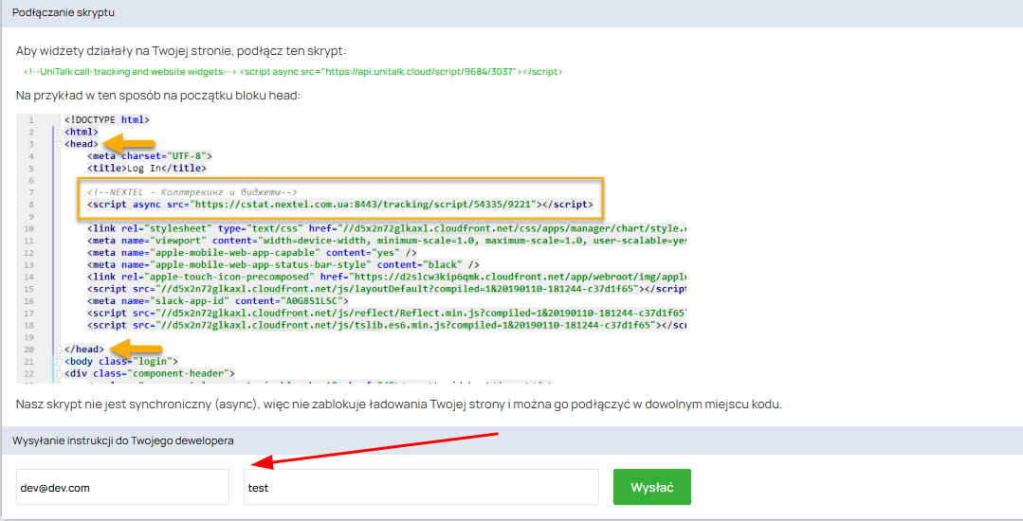Click orange arrow pointing at opening head tag

(x=128, y=144)
